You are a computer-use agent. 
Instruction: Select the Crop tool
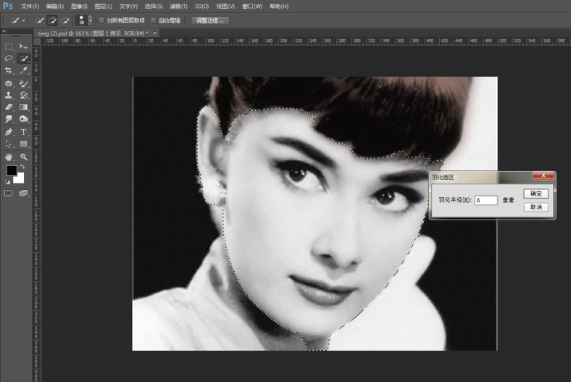pos(9,70)
